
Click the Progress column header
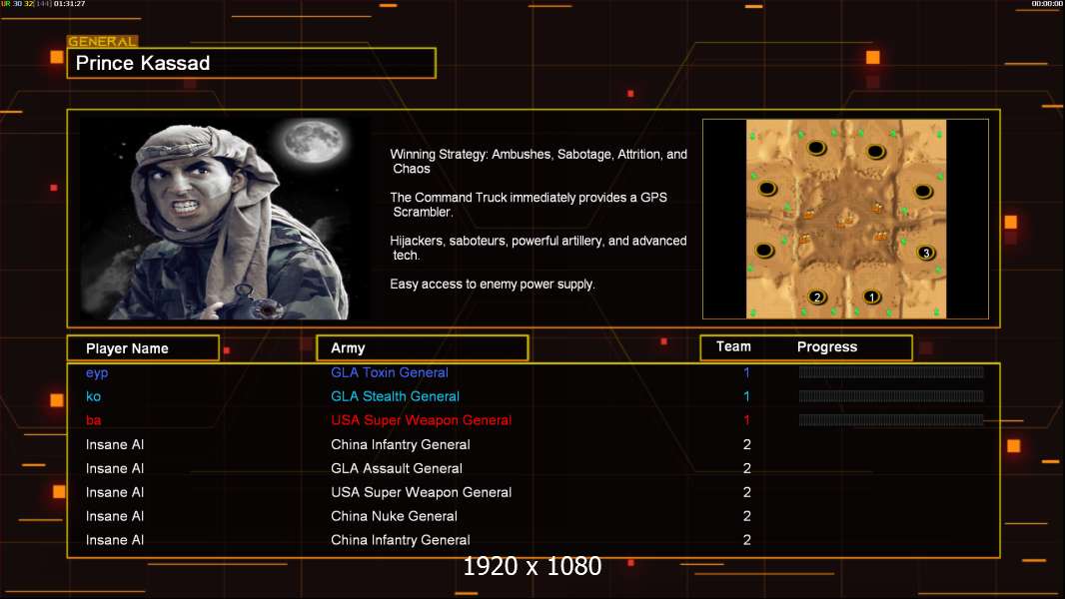click(x=826, y=346)
